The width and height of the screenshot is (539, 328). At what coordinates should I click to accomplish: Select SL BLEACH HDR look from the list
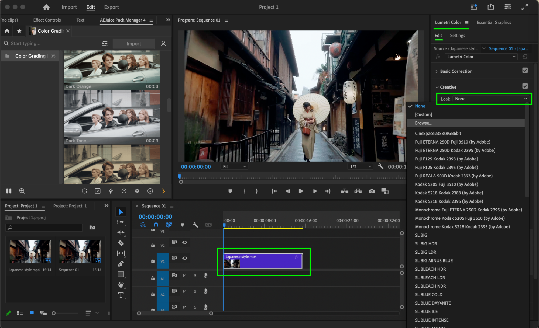[x=430, y=269]
